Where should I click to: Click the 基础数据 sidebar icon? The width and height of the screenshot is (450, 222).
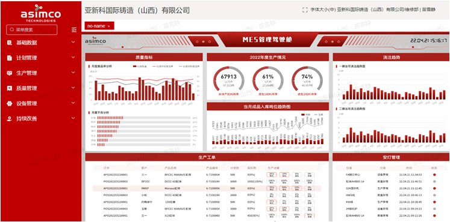pos(10,43)
